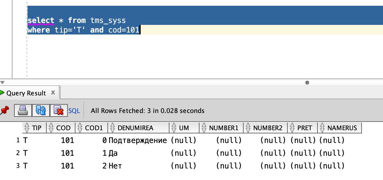The width and height of the screenshot is (383, 180).
Task: Click the green run icon on the Query Result tab
Action: click(2, 93)
